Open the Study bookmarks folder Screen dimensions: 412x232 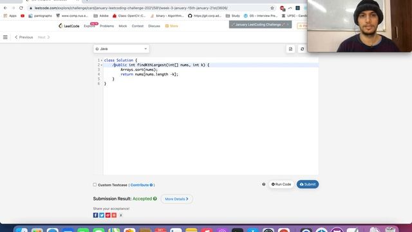pos(233,15)
